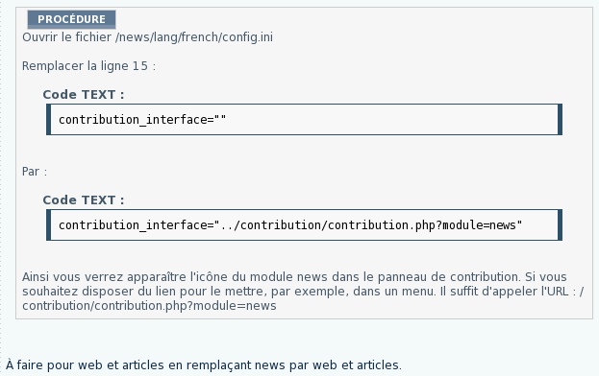Click the left dark bar of second code box
This screenshot has width=599, height=376.
48,225
